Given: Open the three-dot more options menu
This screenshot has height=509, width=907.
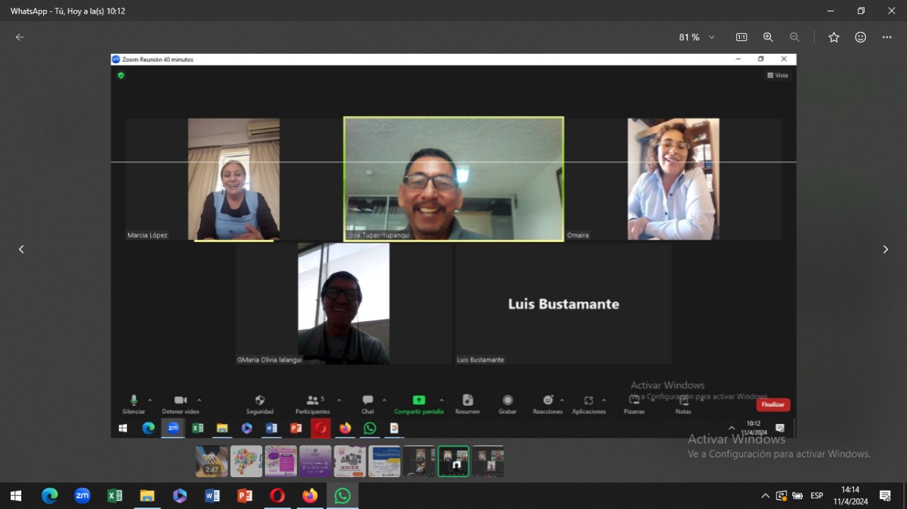Looking at the screenshot, I should (886, 38).
